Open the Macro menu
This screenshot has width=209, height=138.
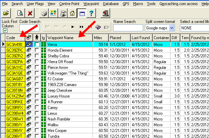click(138, 4)
